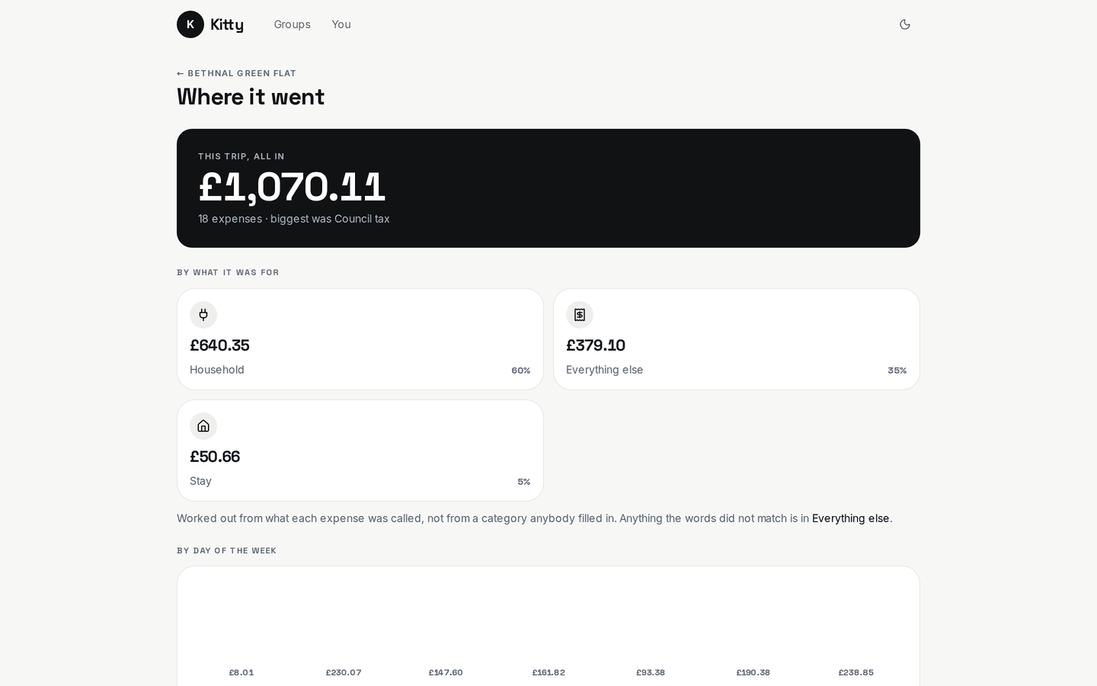Toggle dark mode with the moon icon
Image resolution: width=1097 pixels, height=686 pixels.
click(905, 24)
